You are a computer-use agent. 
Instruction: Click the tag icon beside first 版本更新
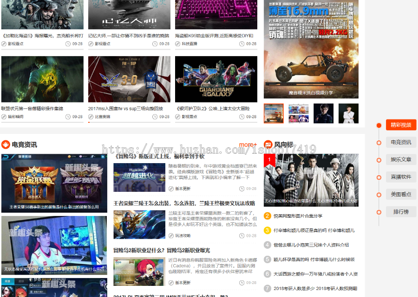171,189
